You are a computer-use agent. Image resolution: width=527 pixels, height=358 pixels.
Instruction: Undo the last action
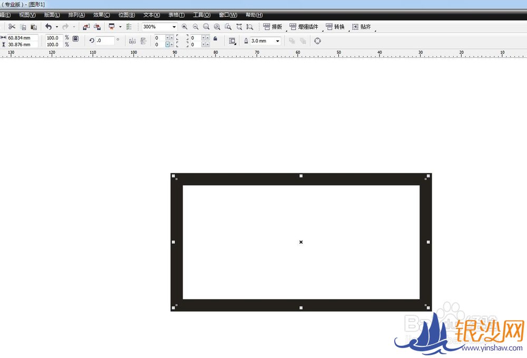tap(47, 26)
